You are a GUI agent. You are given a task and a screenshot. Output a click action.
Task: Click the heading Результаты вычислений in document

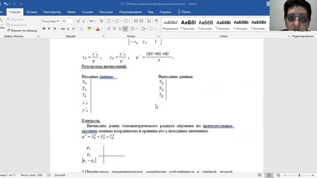pos(104,66)
